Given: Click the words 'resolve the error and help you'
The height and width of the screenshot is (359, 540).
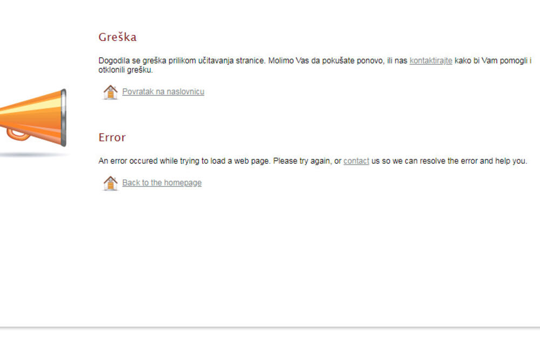Looking at the screenshot, I should pyautogui.click(x=474, y=161).
